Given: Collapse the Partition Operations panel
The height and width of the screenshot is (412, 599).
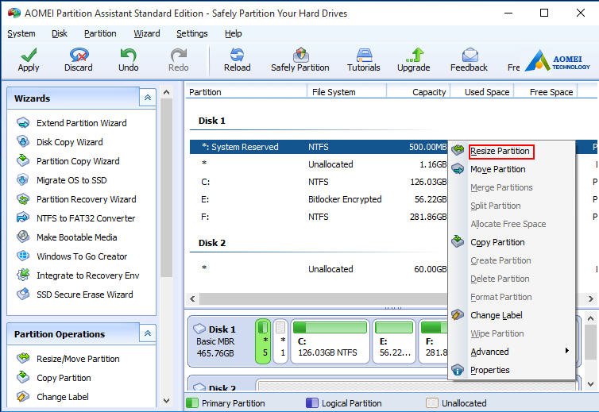Looking at the screenshot, I should click(148, 333).
